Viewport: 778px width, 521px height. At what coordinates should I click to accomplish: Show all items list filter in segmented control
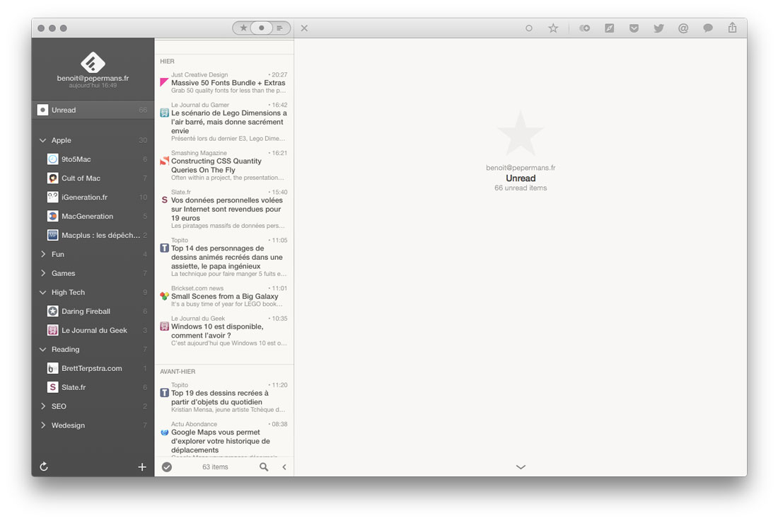pyautogui.click(x=280, y=28)
